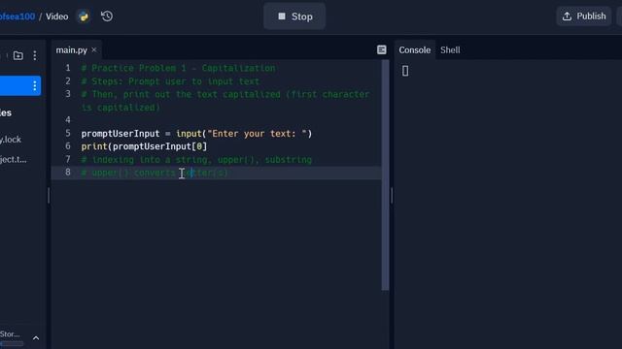Open the Video repl name

[x=56, y=16]
